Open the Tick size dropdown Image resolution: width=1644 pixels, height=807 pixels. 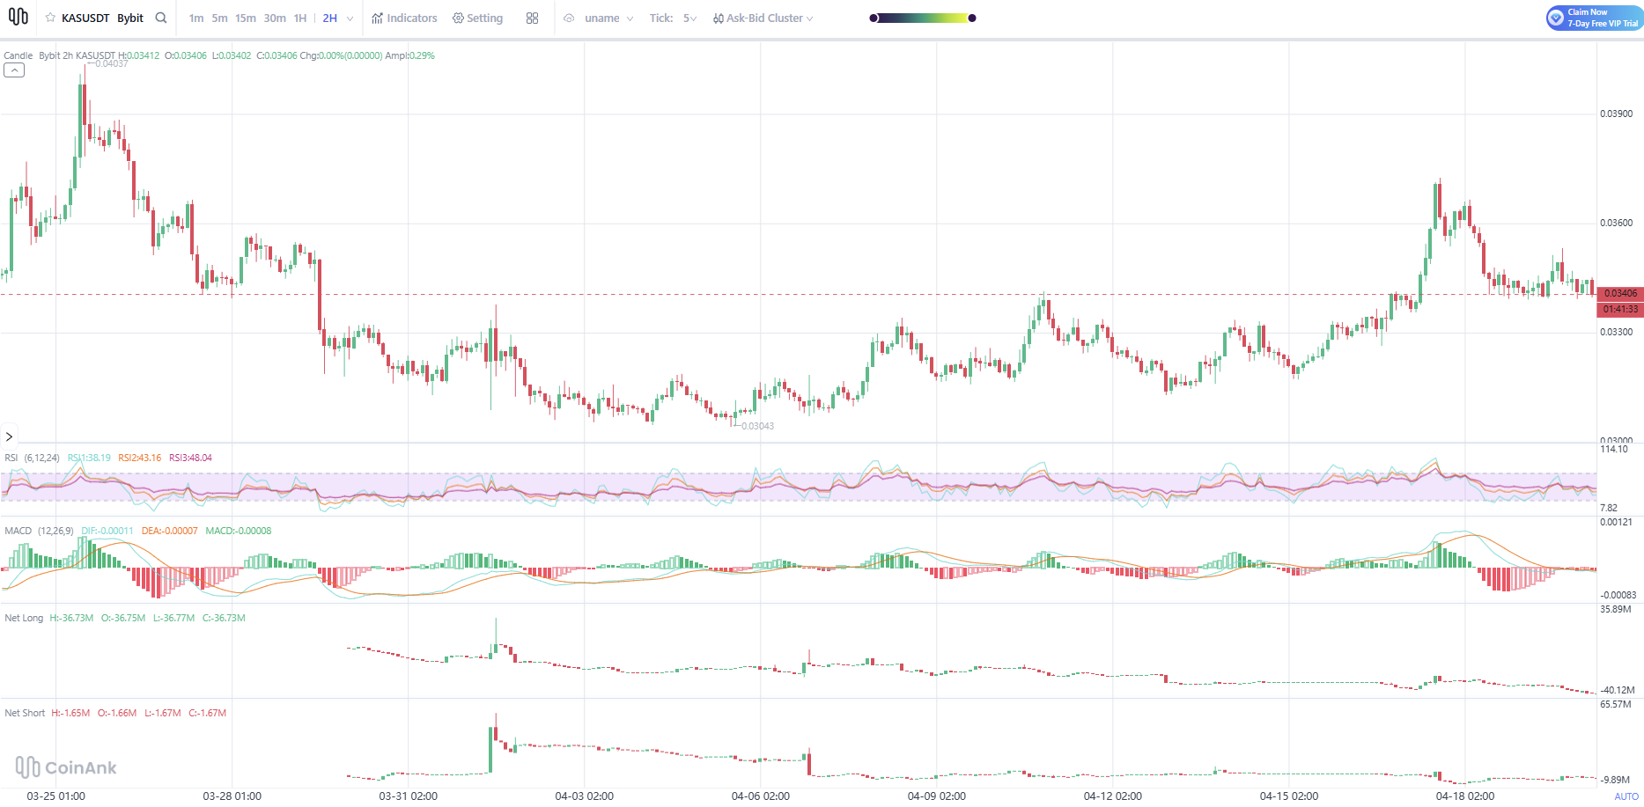(689, 18)
